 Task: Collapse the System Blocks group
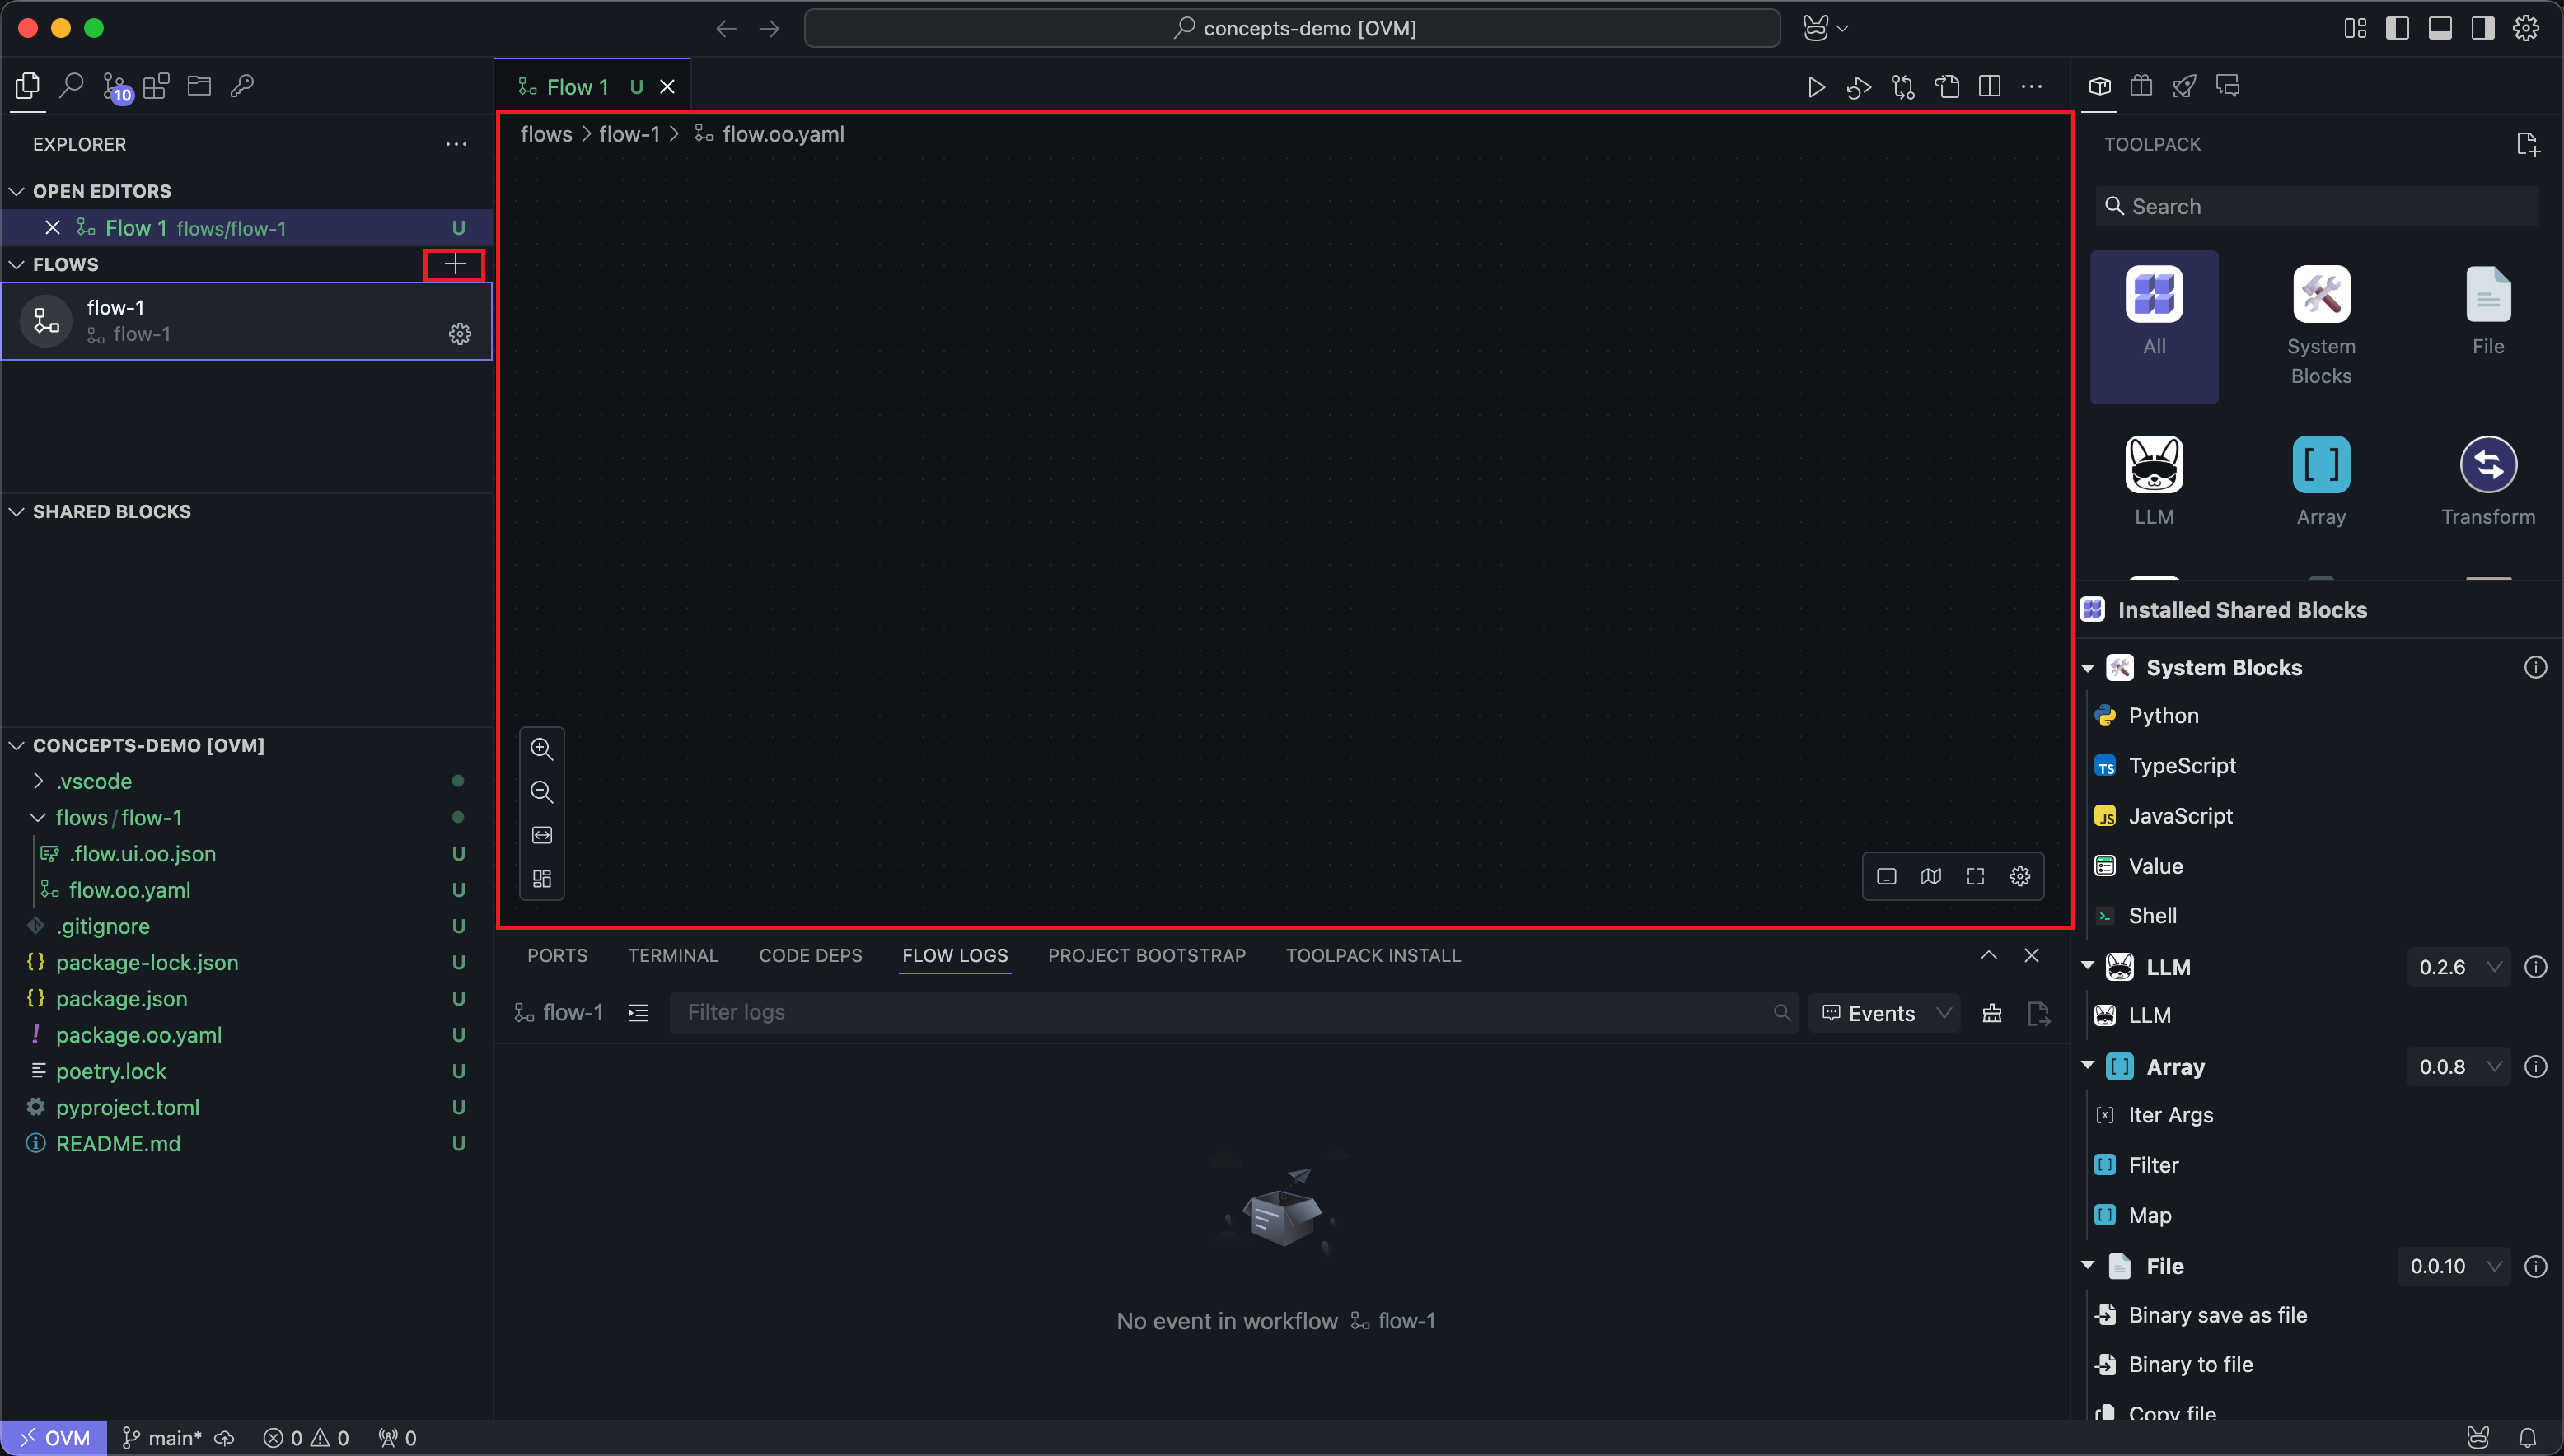(2088, 668)
